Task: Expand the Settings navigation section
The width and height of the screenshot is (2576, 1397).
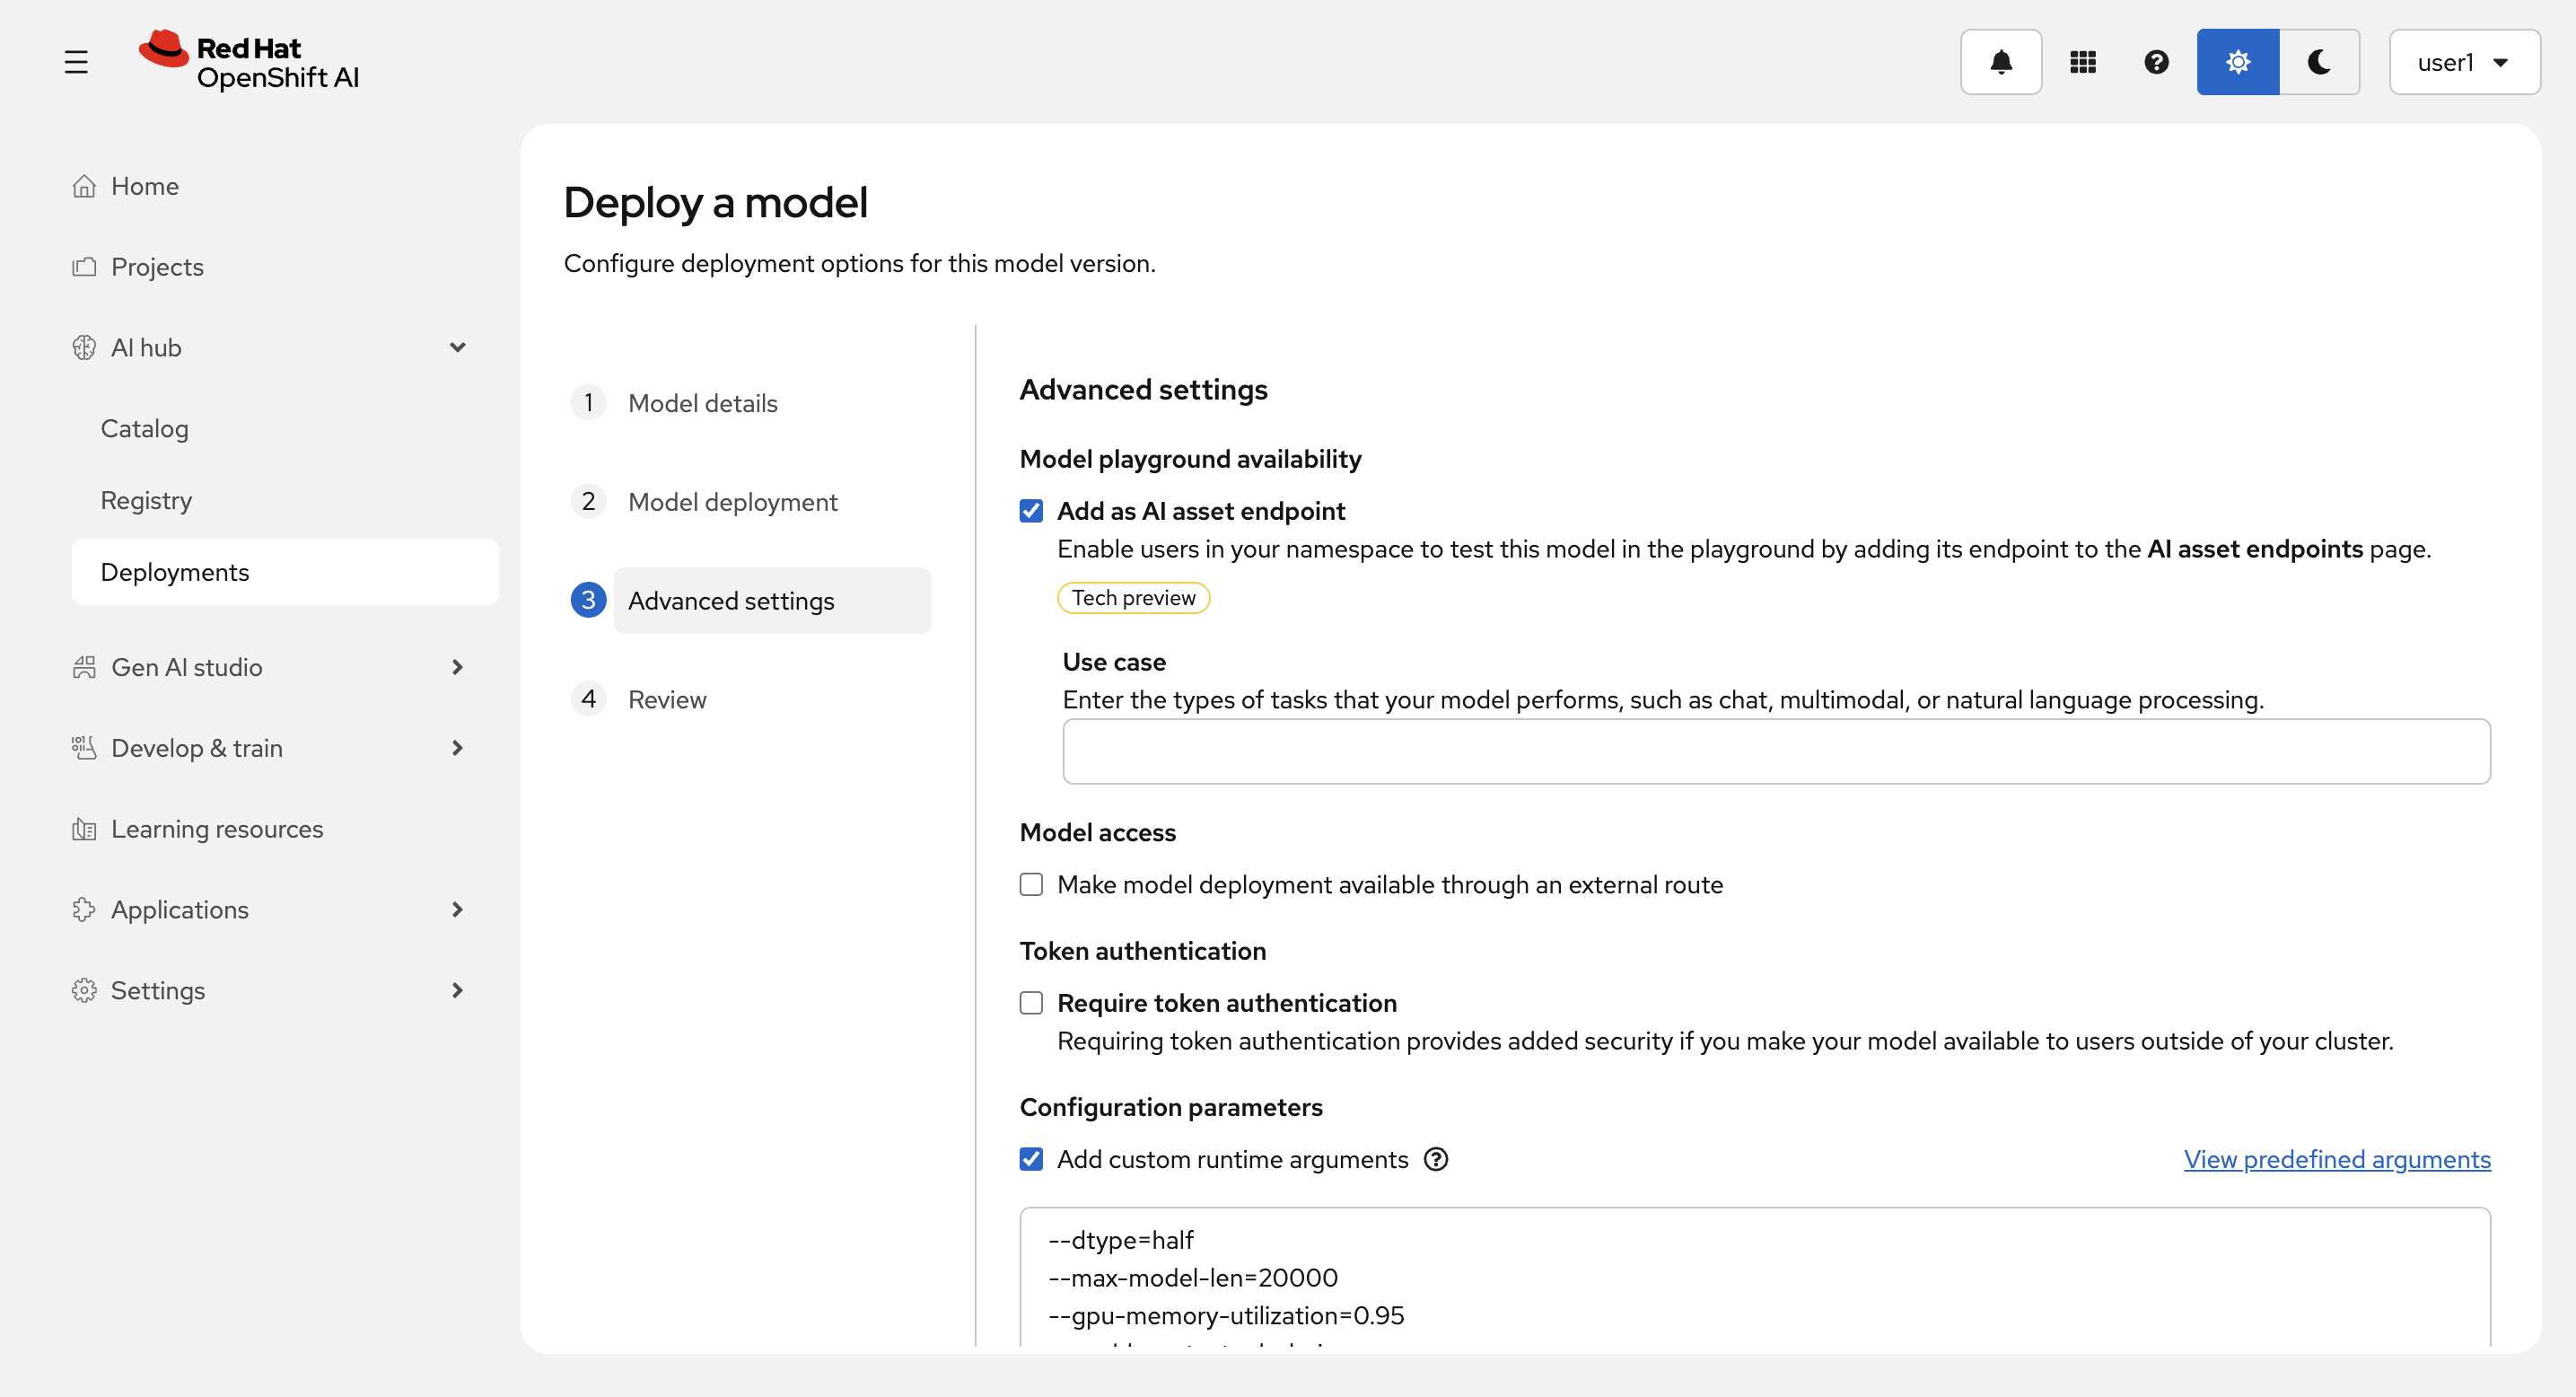Action: pyautogui.click(x=457, y=990)
